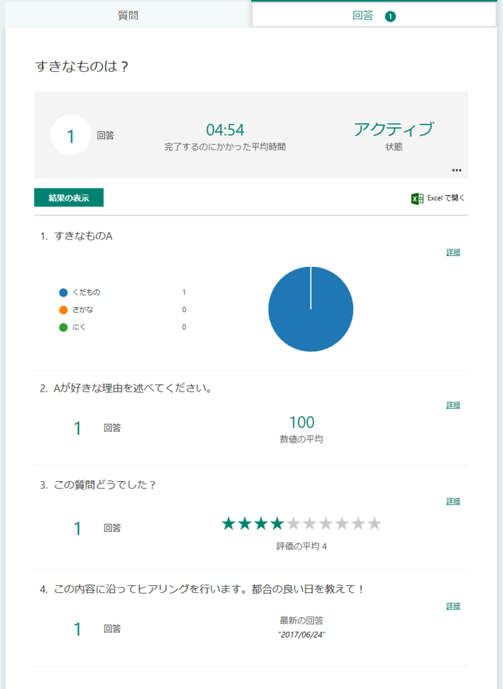The height and width of the screenshot is (689, 503).
Task: Click question 4 title about ヒアリング
Action: pyautogui.click(x=208, y=589)
